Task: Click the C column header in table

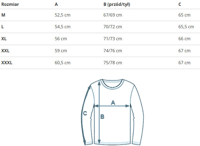Action: 180,5
